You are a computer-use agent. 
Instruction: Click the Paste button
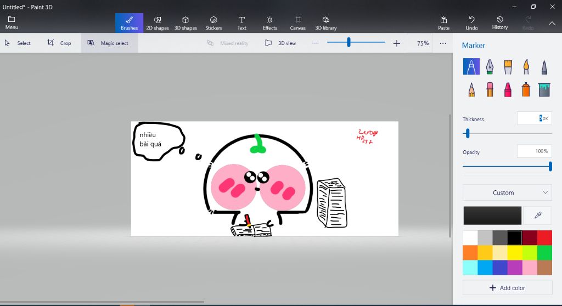tap(443, 23)
